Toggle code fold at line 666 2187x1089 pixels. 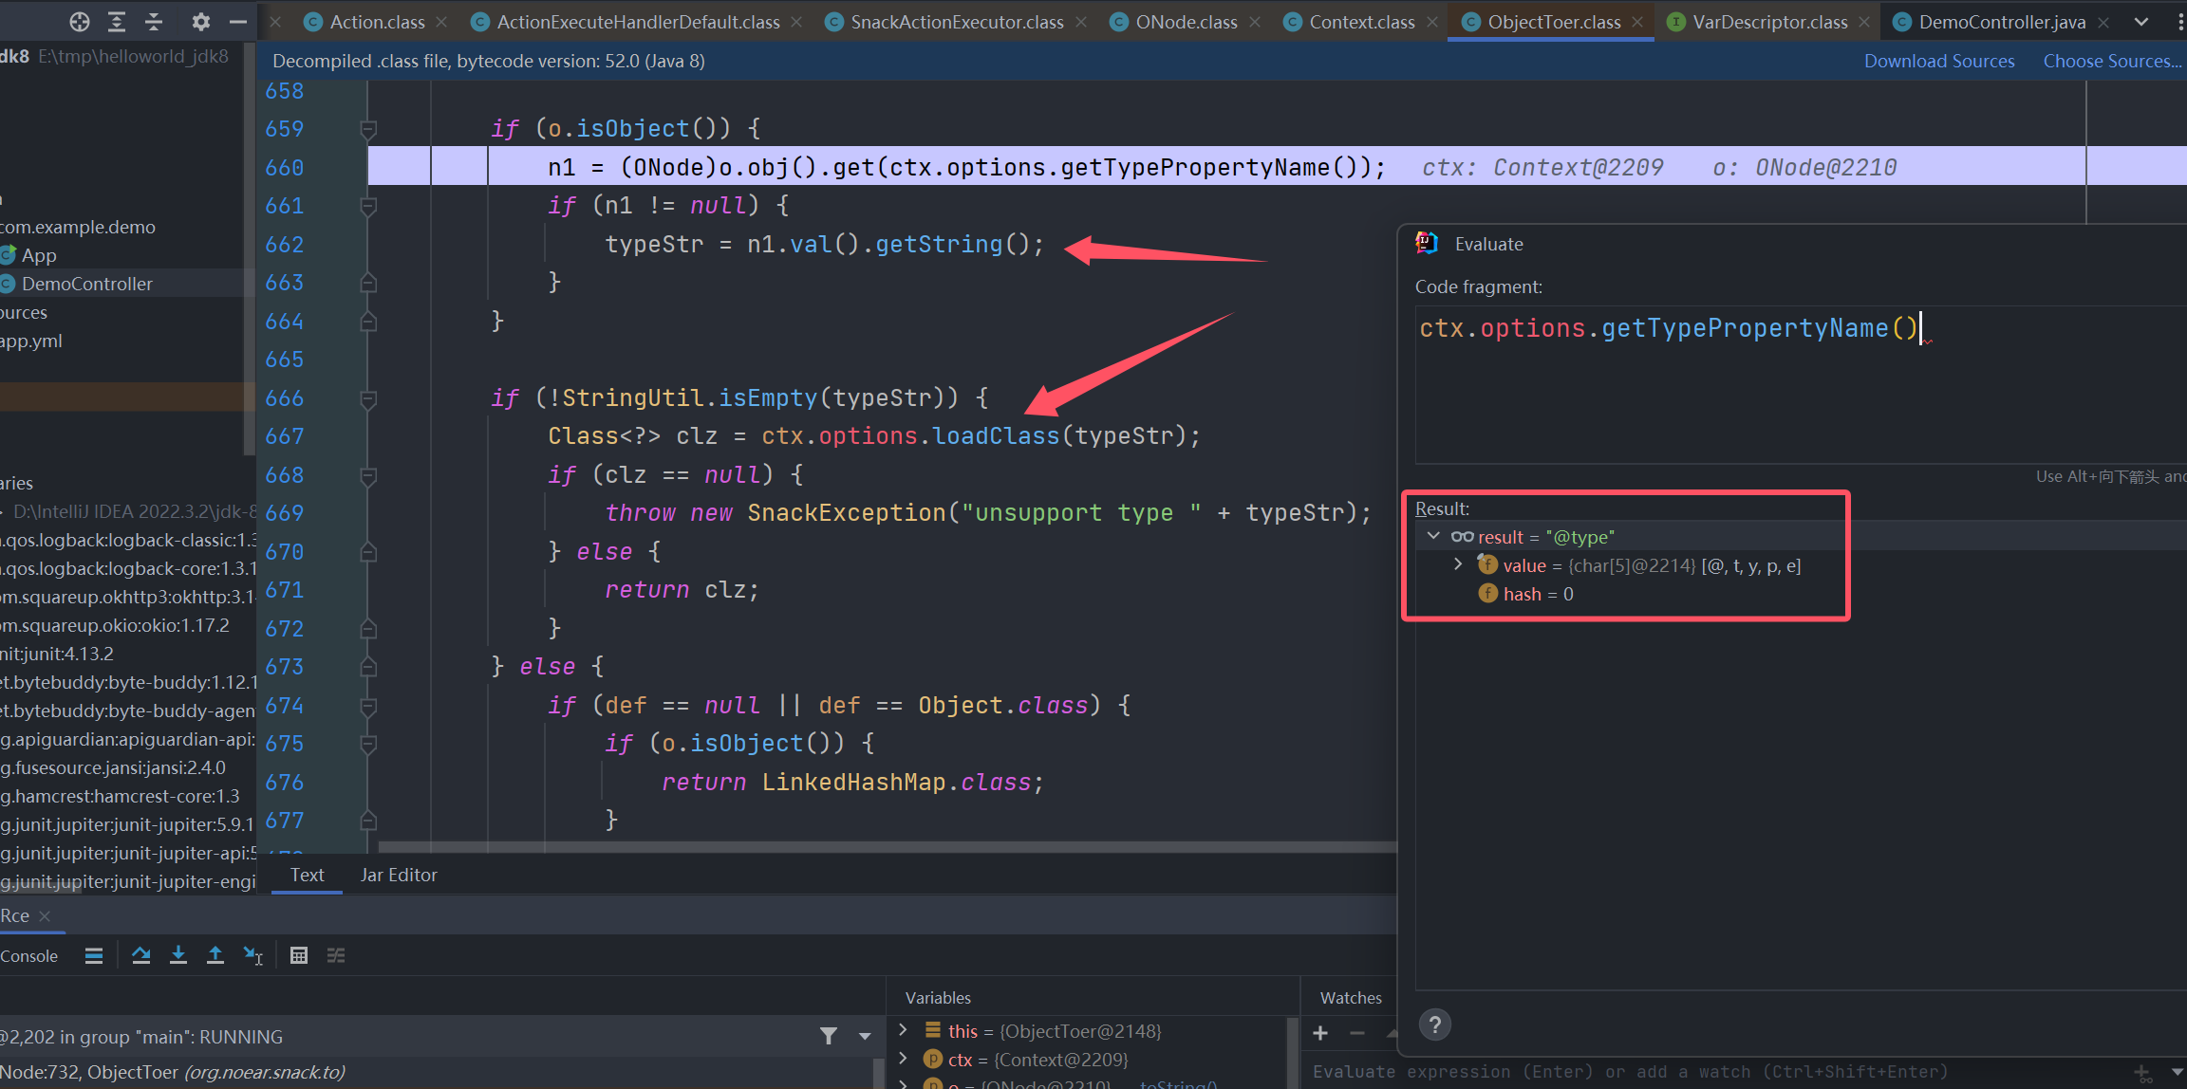(x=369, y=398)
